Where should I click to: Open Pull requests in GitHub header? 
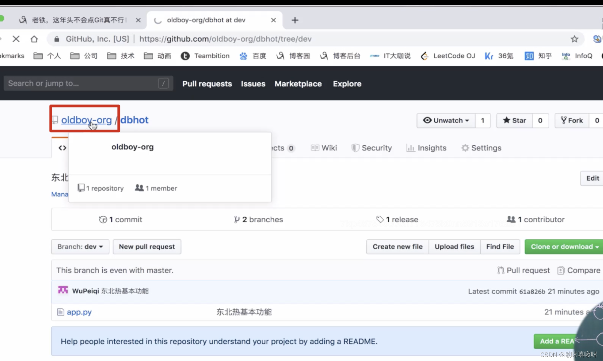(x=207, y=84)
